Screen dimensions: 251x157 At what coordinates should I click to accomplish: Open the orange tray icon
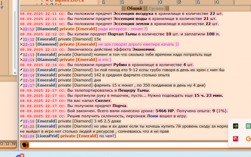click(x=248, y=139)
